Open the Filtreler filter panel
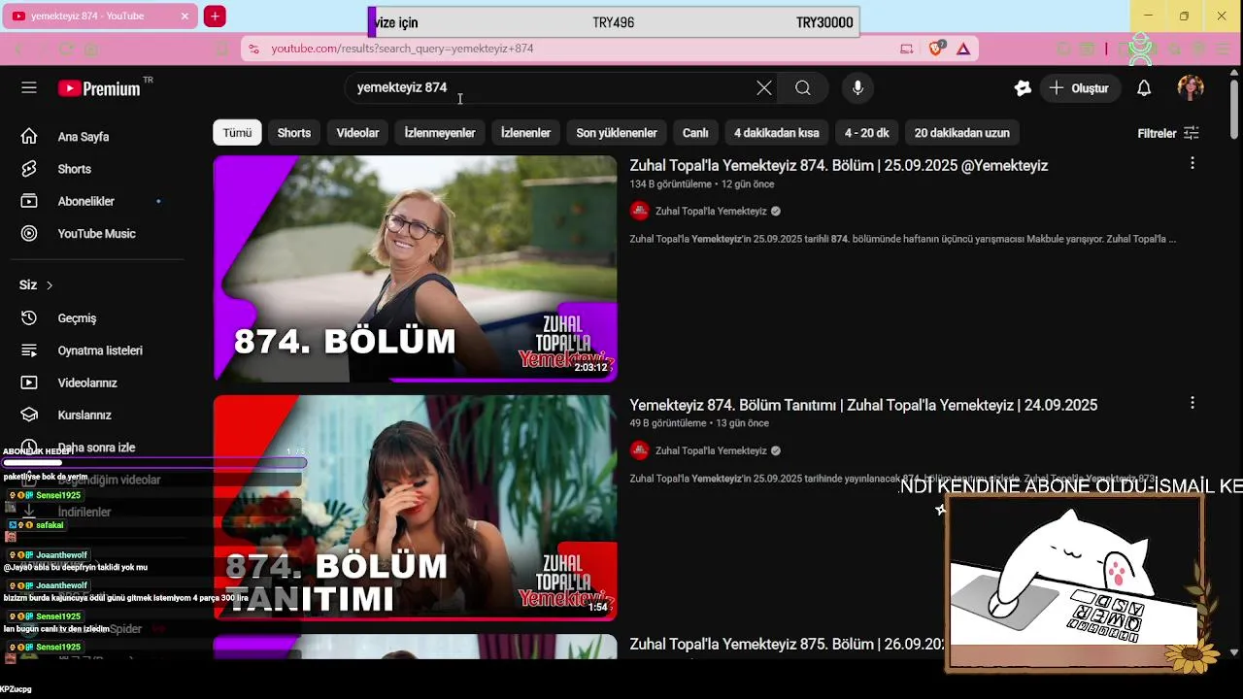 [x=1168, y=133]
